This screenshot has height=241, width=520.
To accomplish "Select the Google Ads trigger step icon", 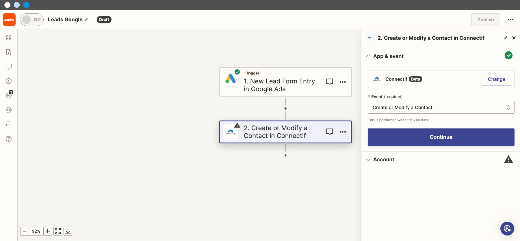I will 231,79.
